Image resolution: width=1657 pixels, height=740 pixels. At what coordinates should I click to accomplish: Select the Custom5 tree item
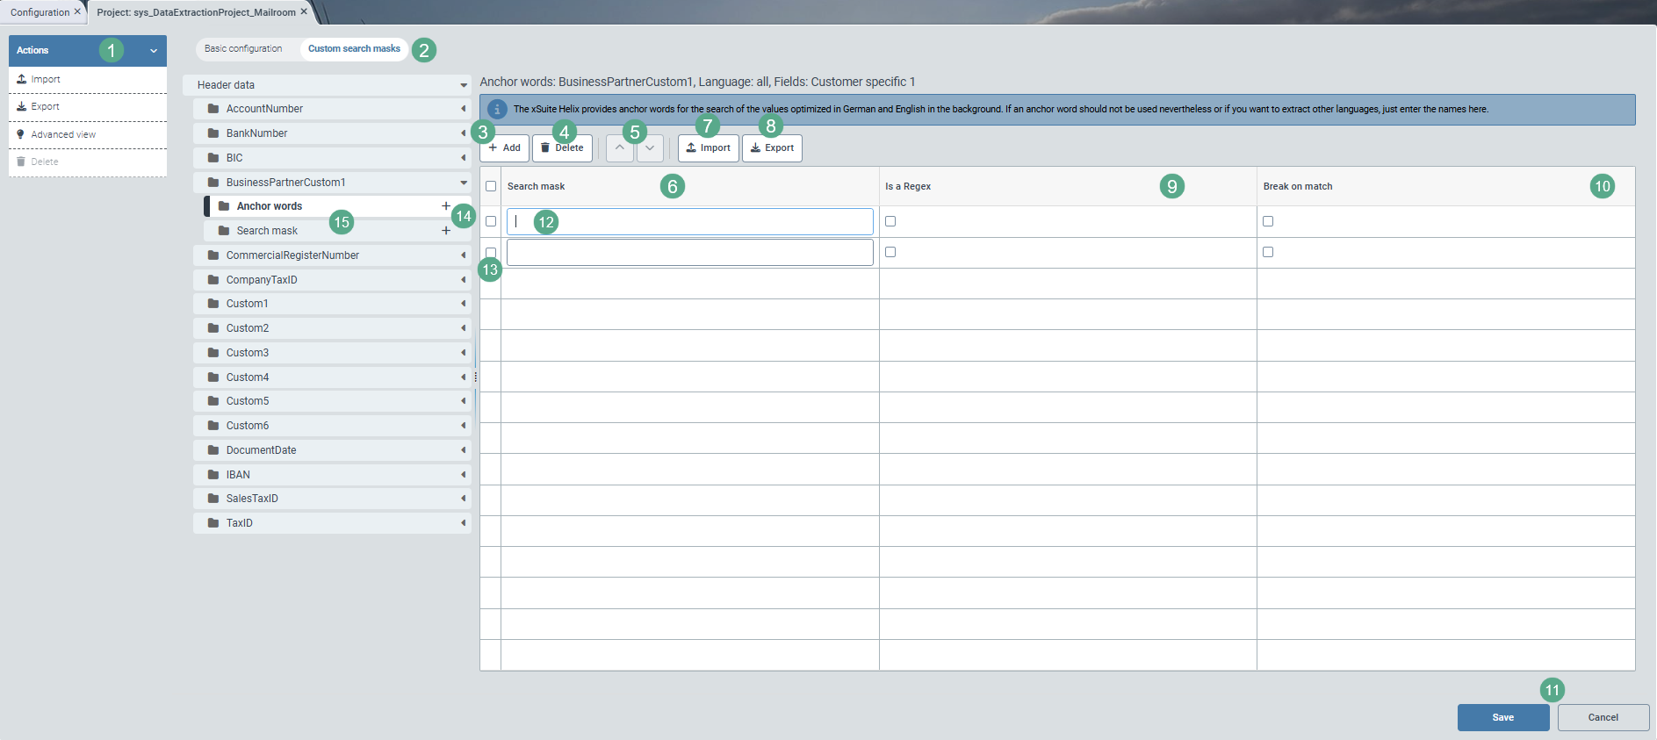pyautogui.click(x=332, y=401)
